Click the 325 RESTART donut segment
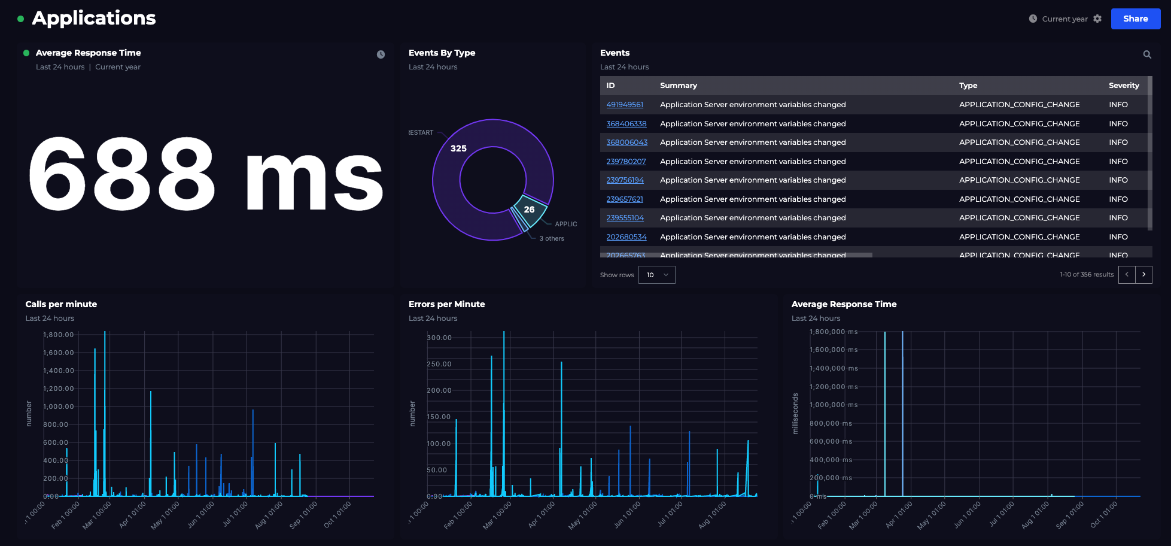Screen dimensions: 1171x546 [x=460, y=148]
